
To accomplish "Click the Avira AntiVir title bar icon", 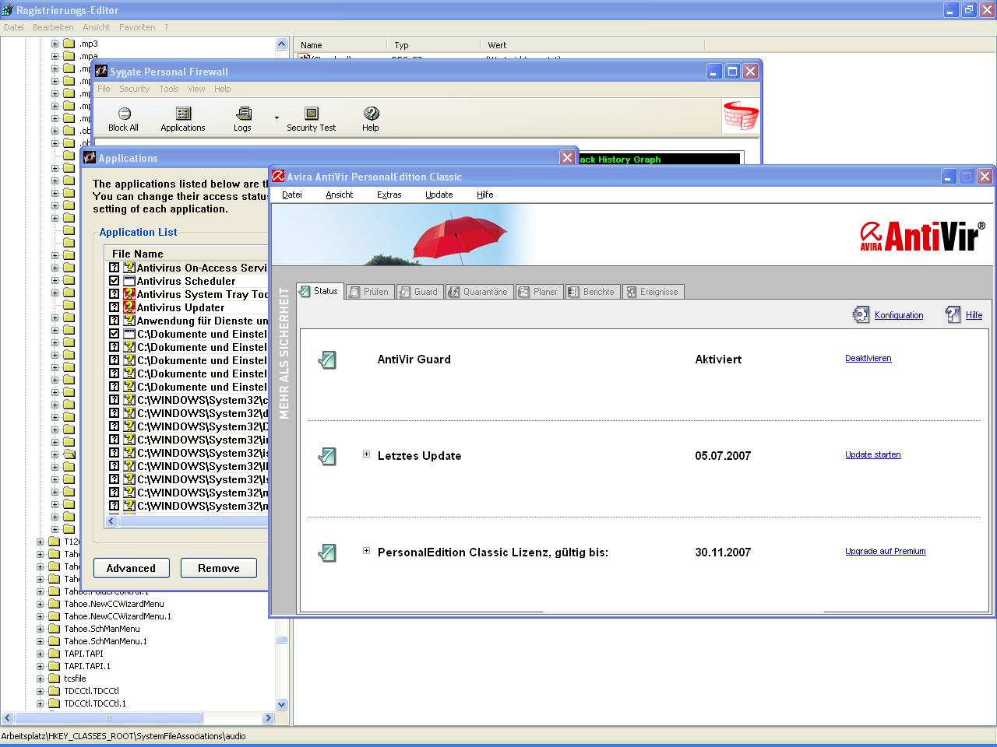I will point(277,177).
